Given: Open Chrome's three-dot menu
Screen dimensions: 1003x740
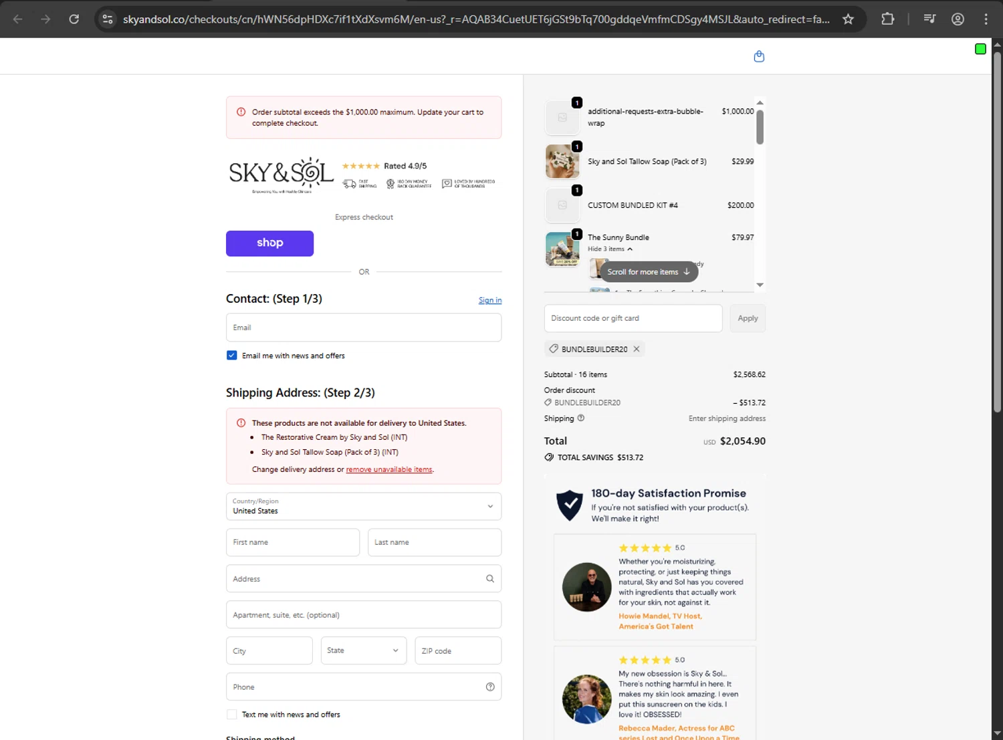Looking at the screenshot, I should [986, 19].
